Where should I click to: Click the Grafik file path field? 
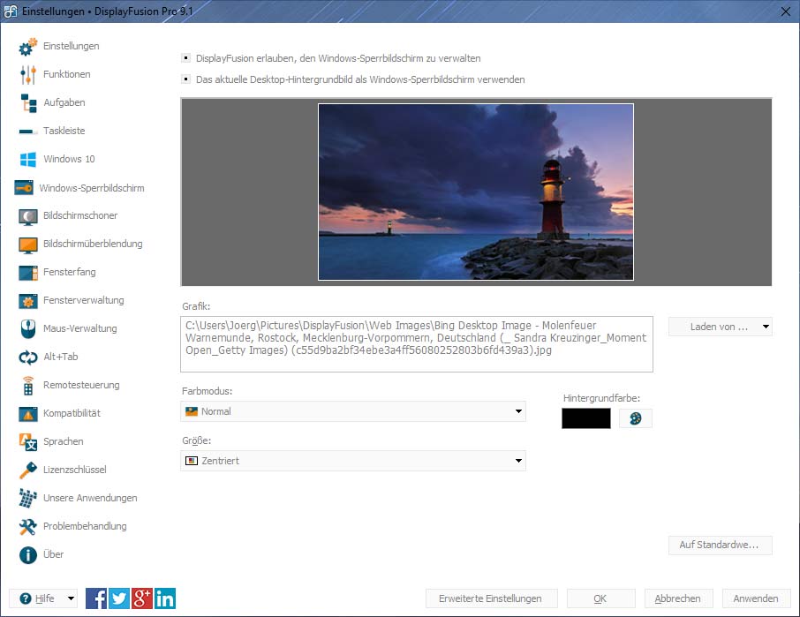[x=417, y=344]
